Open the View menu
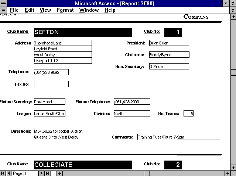This screenshot has height=176, width=236. pos(45,10)
